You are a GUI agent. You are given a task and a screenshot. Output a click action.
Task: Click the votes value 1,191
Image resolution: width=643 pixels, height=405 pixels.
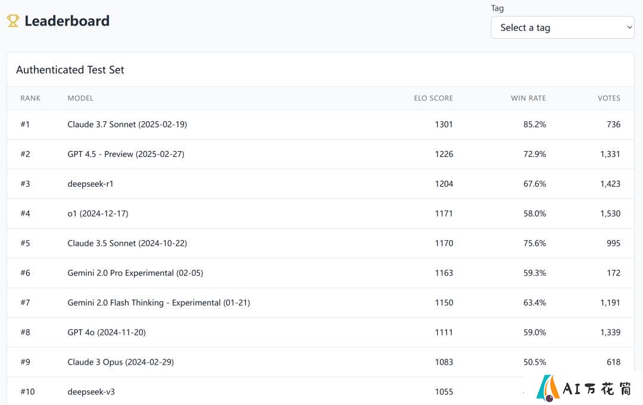[610, 303]
